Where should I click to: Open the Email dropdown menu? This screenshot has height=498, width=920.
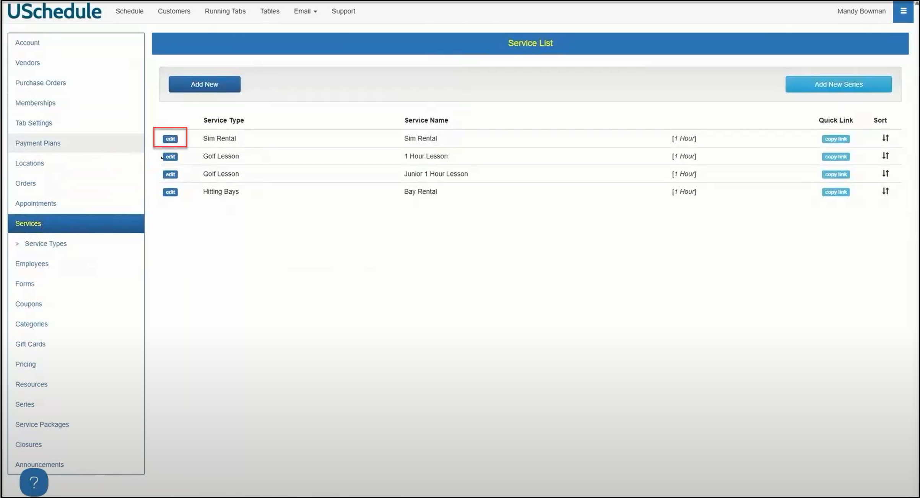(x=305, y=11)
